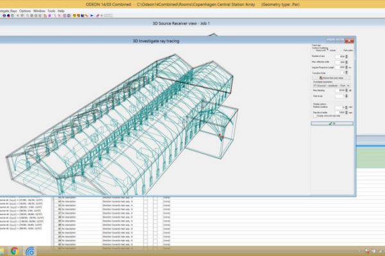
Task: Toggle the display checkbox under Display options
Action: click(314, 116)
